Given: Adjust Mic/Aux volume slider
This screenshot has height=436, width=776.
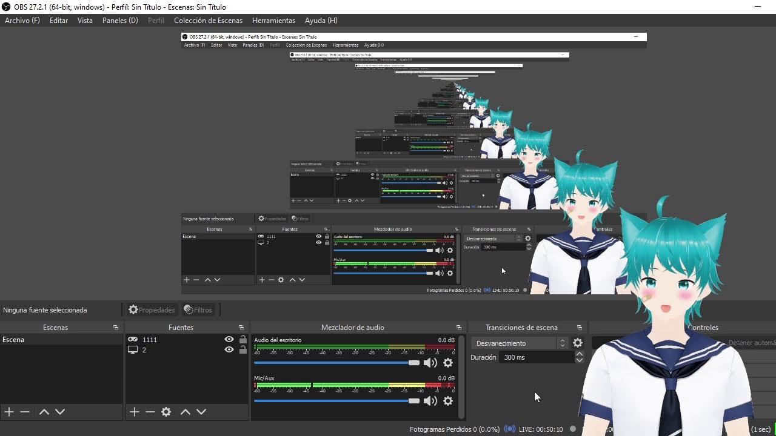Looking at the screenshot, I should [x=336, y=401].
